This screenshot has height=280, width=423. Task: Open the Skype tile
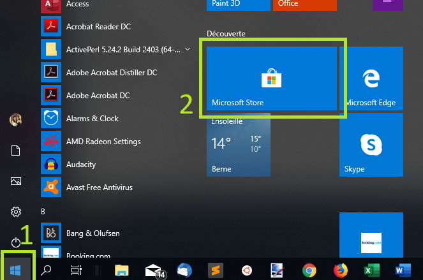point(371,145)
